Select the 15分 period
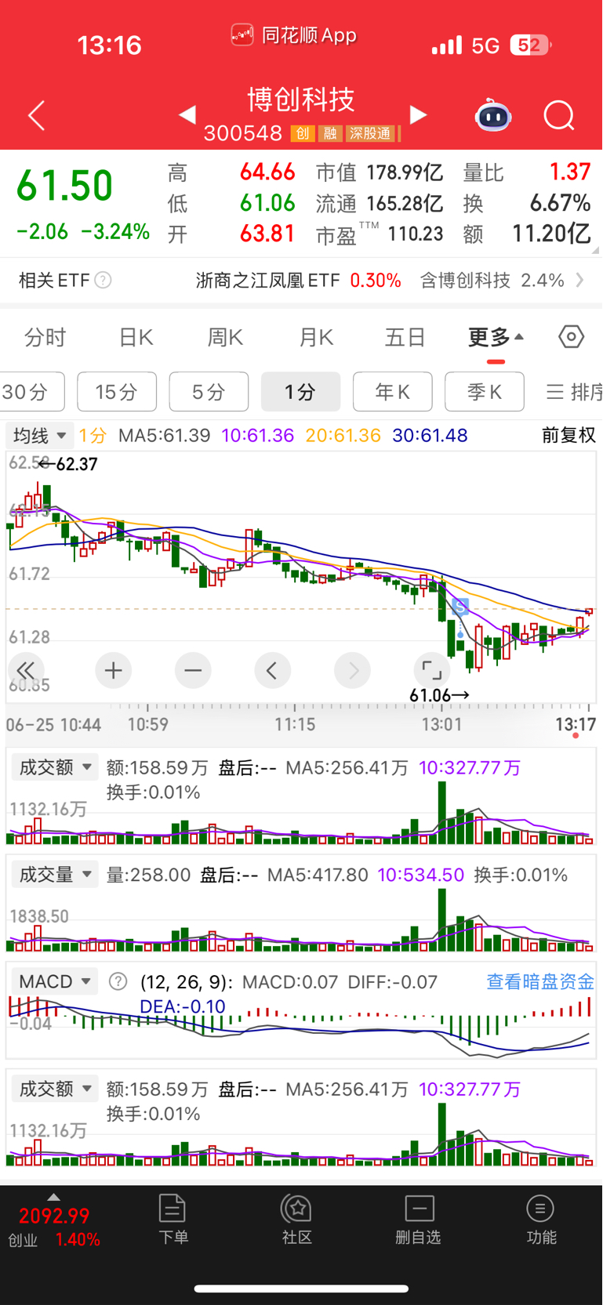This screenshot has height=1305, width=603. pyautogui.click(x=117, y=392)
